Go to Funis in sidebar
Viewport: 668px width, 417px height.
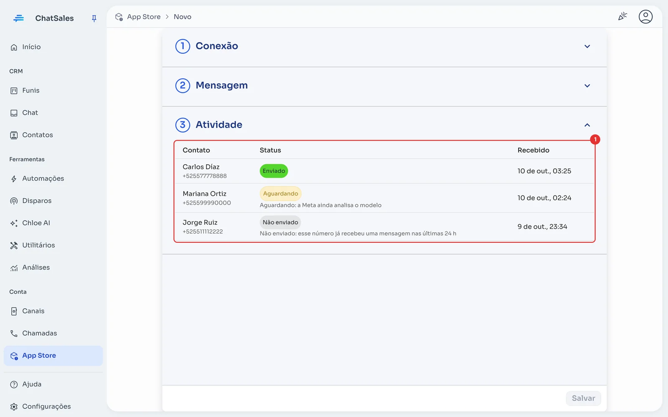click(53, 90)
